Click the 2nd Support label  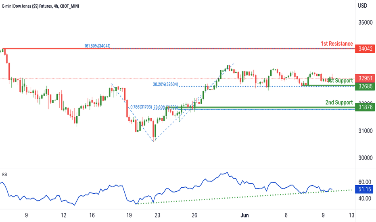[339, 103]
